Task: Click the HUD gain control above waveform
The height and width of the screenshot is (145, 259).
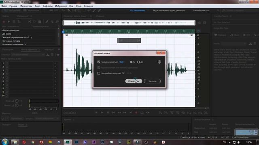Action: [129, 40]
